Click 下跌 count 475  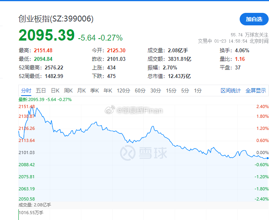(111, 76)
